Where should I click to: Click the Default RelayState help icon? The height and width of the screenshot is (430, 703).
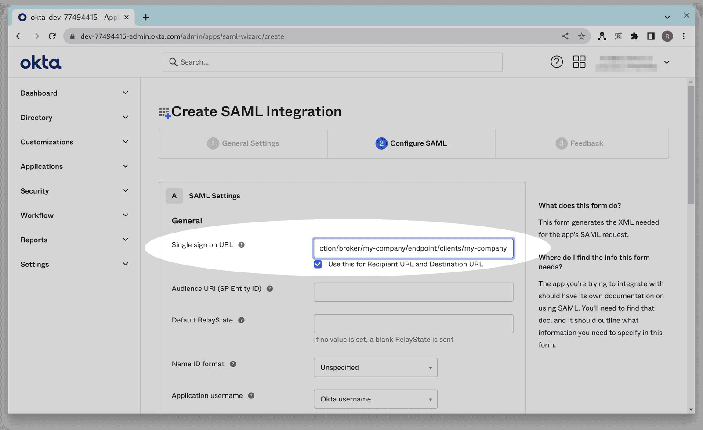[x=241, y=320]
